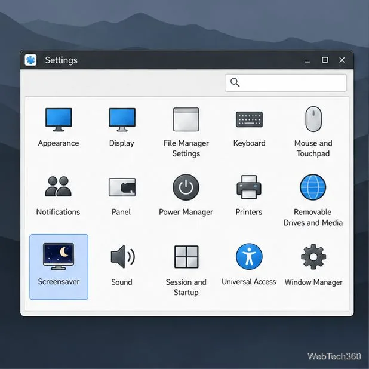The image size is (369, 369).
Task: Click the "Screensaver" label
Action: click(x=59, y=281)
